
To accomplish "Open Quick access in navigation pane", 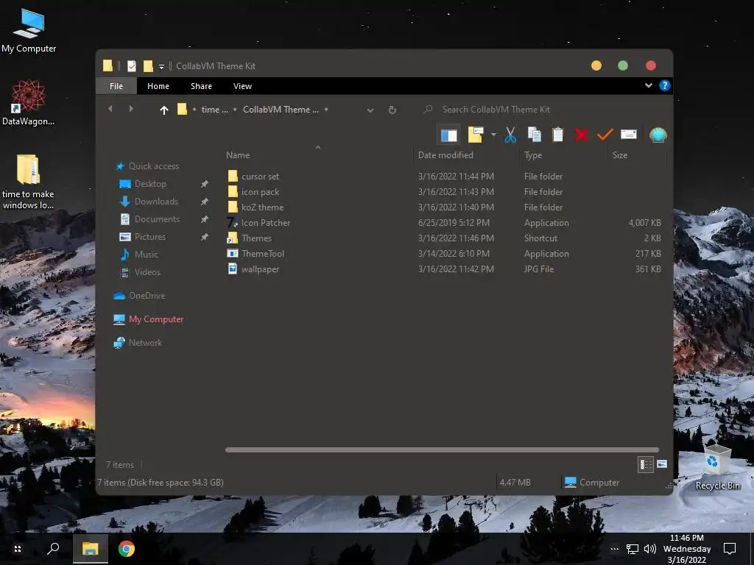I will (x=153, y=166).
